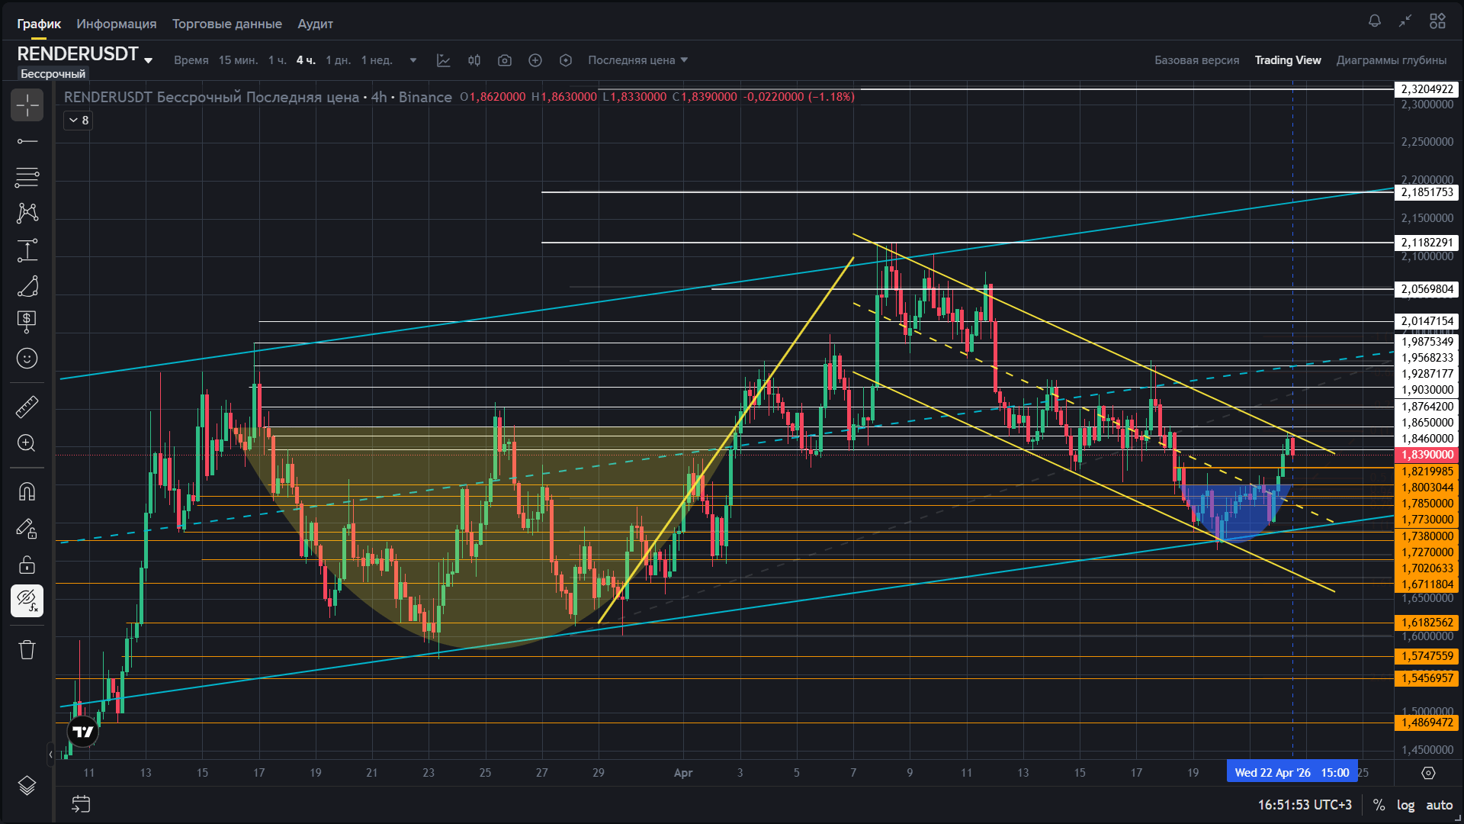1464x824 pixels.
Task: Open the Fibonacci retracement tools
Action: (x=27, y=177)
